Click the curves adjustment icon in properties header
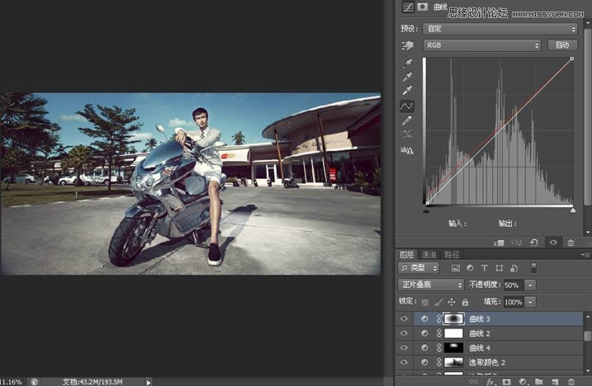The width and height of the screenshot is (592, 387). [x=408, y=7]
